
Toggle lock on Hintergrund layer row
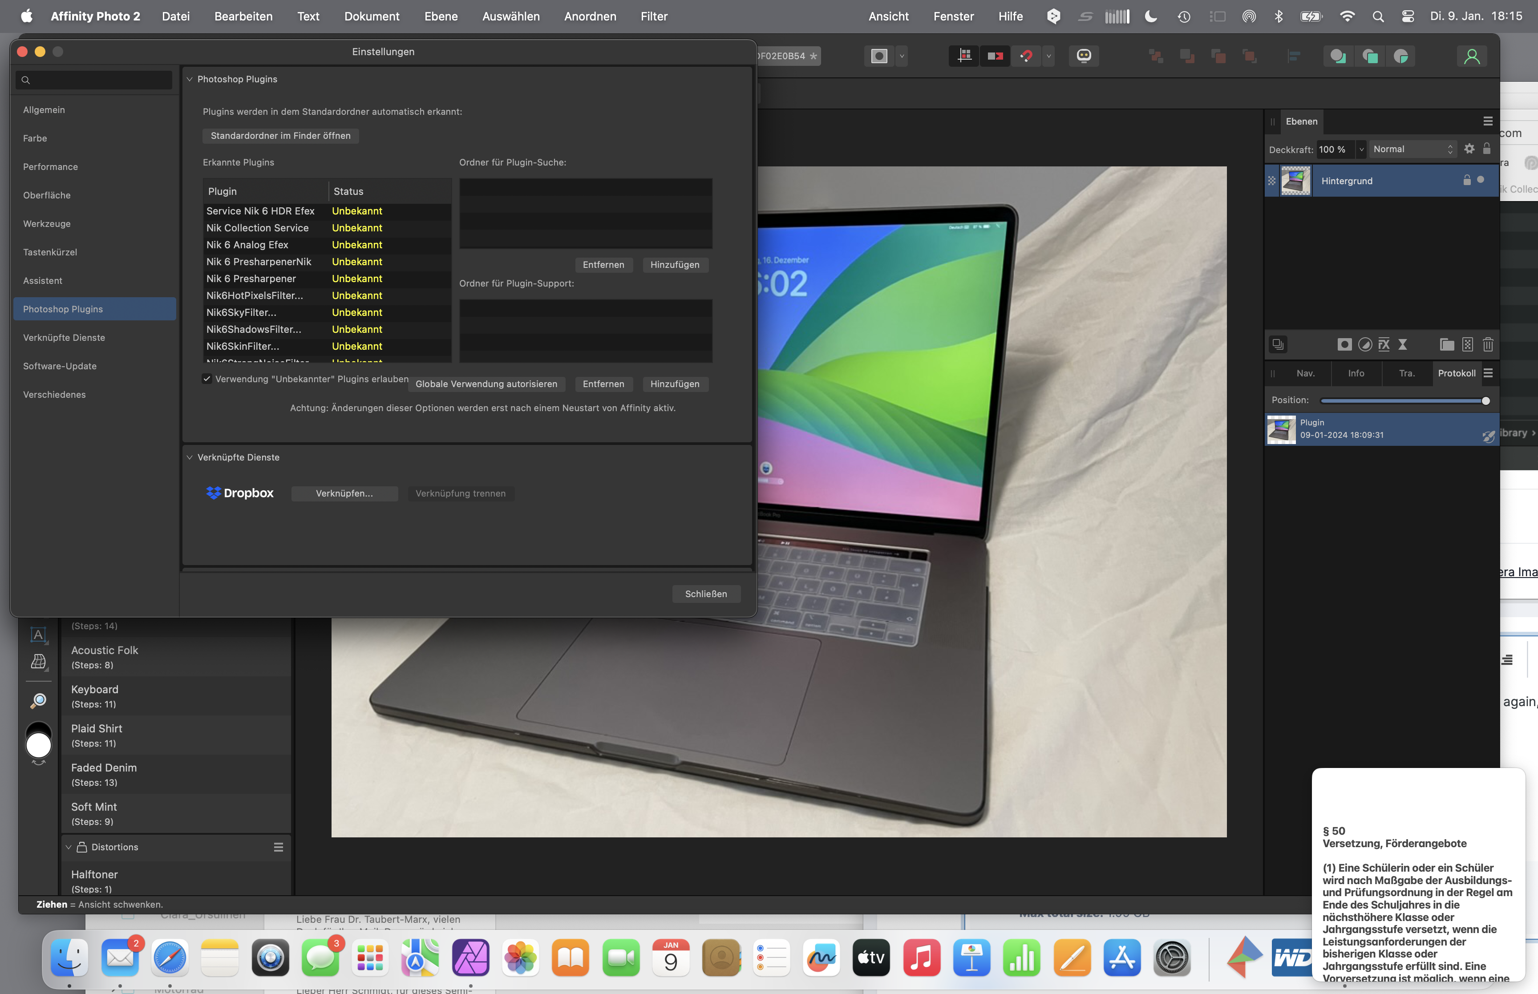pyautogui.click(x=1466, y=180)
